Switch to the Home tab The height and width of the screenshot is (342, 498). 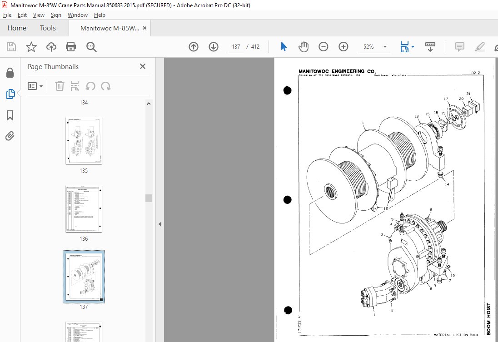(x=17, y=28)
